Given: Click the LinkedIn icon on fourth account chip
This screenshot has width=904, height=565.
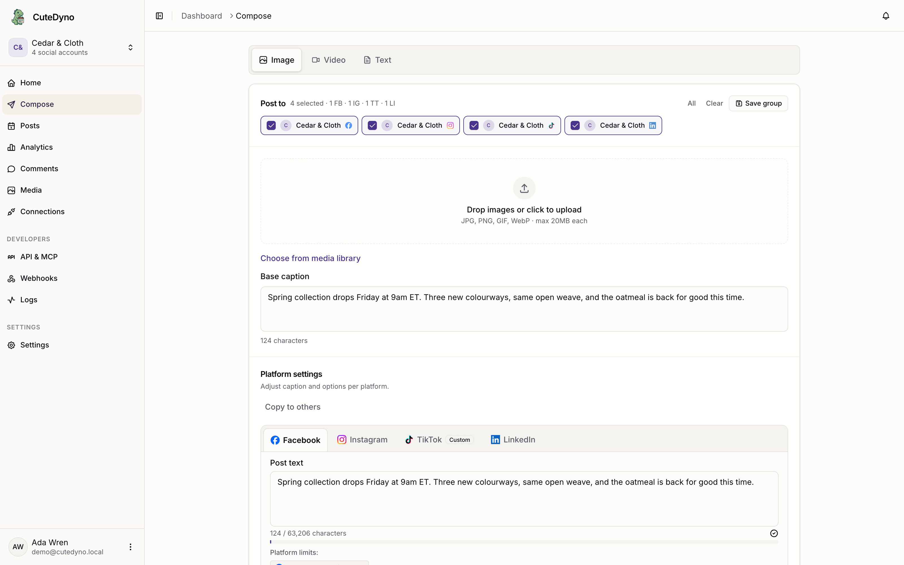Looking at the screenshot, I should [652, 125].
